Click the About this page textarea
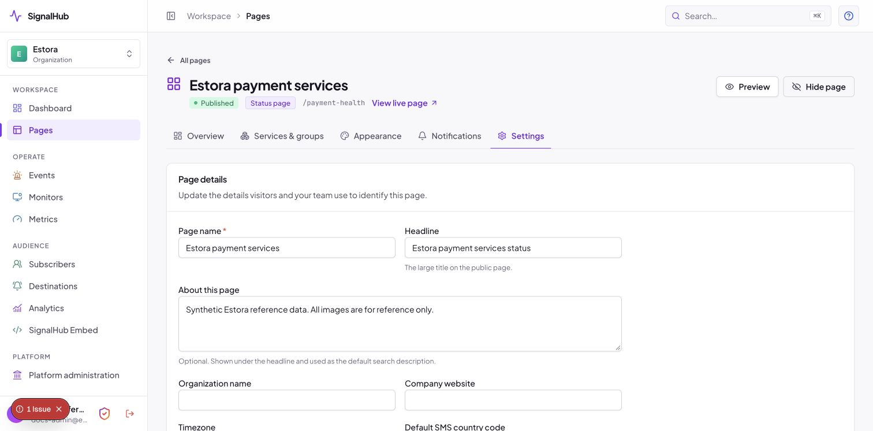873x431 pixels. point(400,324)
